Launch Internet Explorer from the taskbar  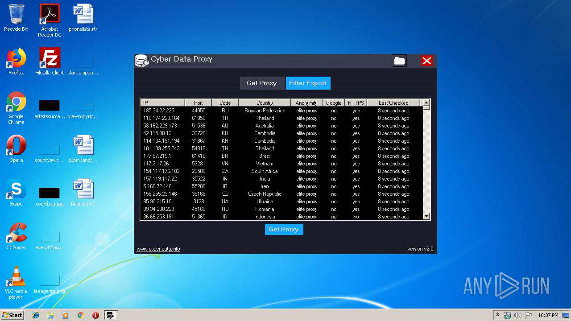pyautogui.click(x=36, y=315)
